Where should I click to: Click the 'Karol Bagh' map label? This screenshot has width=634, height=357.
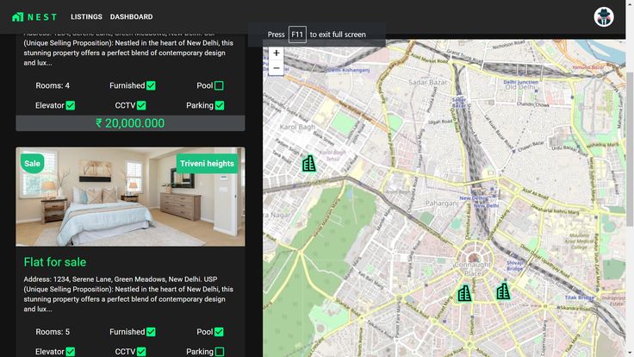[297, 127]
